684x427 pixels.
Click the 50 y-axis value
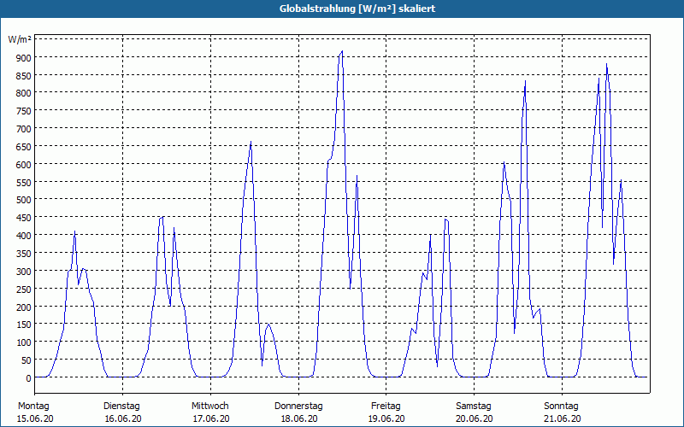(27, 360)
